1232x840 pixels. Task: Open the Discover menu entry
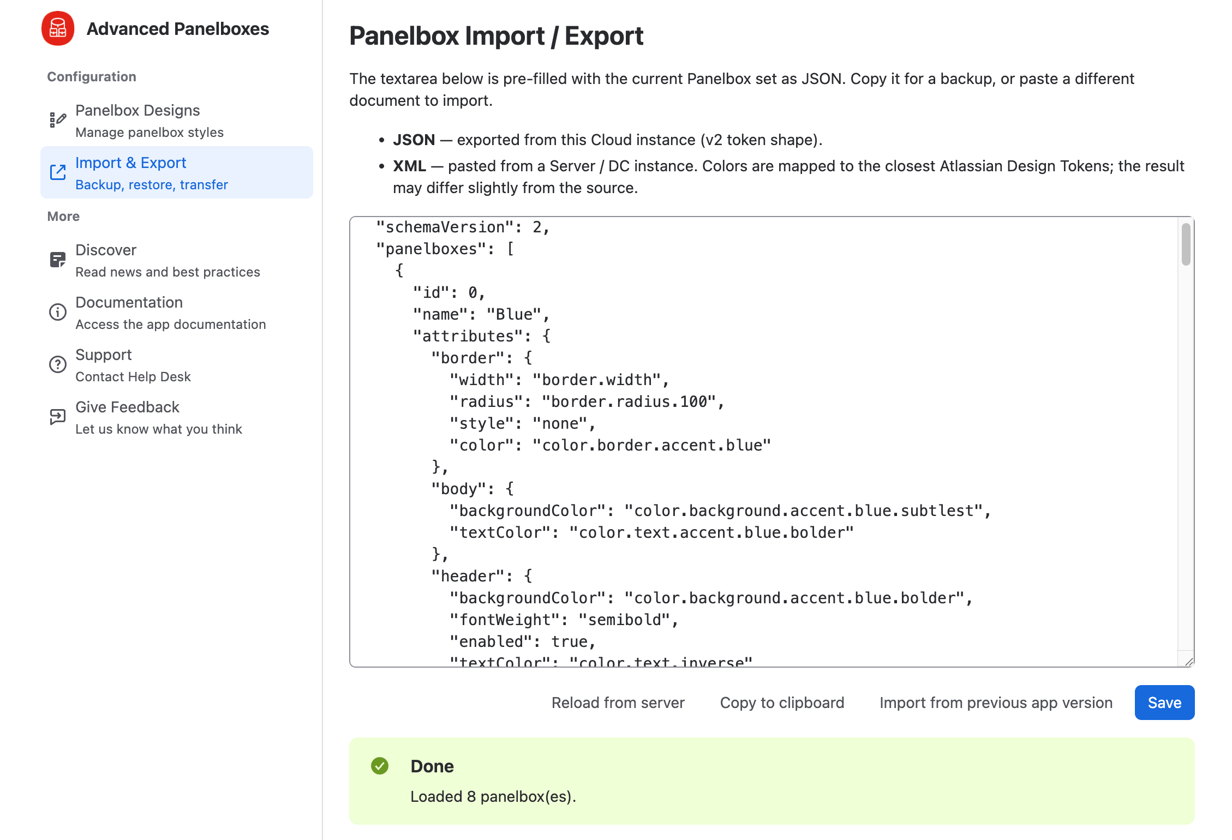(x=177, y=260)
